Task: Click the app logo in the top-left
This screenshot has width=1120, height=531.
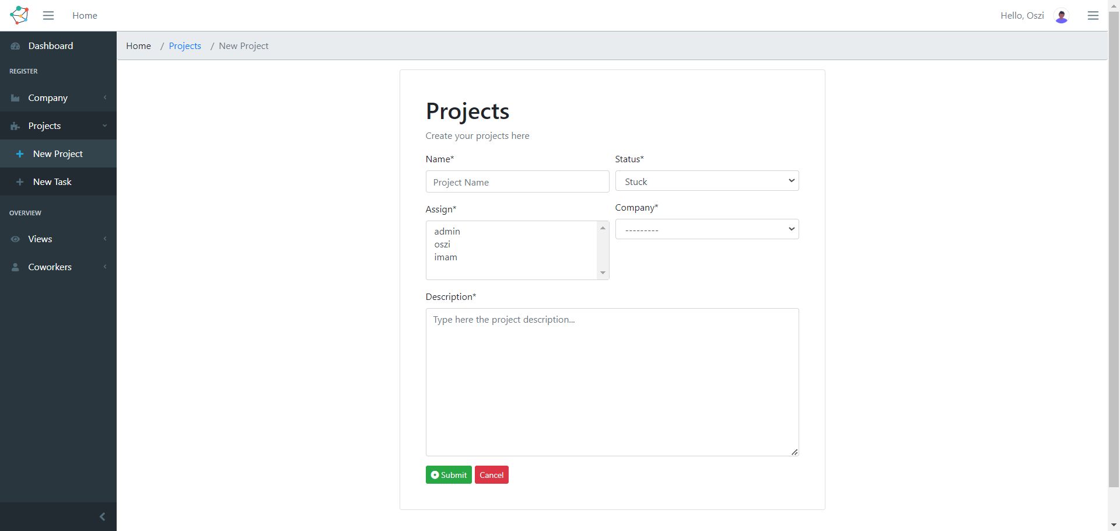Action: click(19, 15)
